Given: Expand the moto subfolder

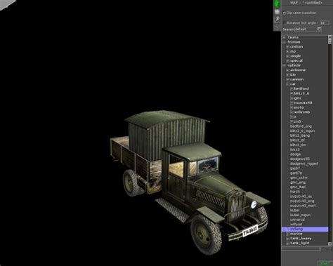Looking at the screenshot, I should 292,107.
